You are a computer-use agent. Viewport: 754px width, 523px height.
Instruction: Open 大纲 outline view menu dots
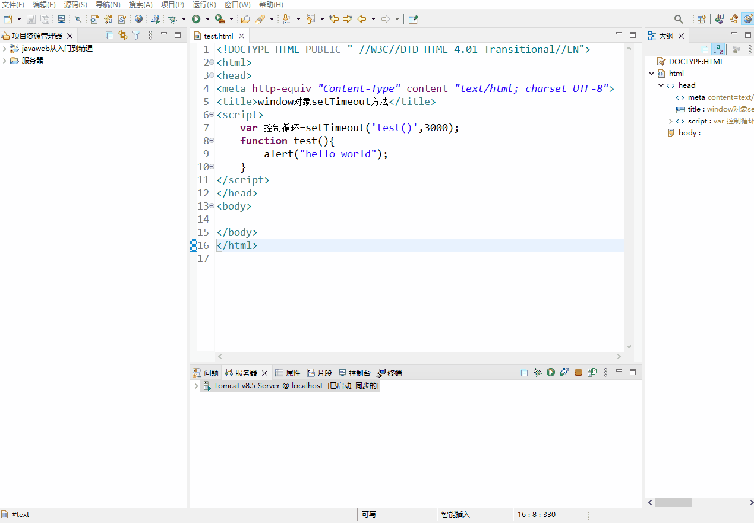tap(750, 50)
